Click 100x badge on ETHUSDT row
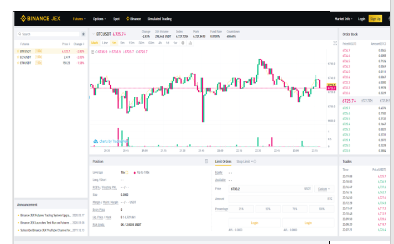The height and width of the screenshot is (244, 394). click(39, 63)
